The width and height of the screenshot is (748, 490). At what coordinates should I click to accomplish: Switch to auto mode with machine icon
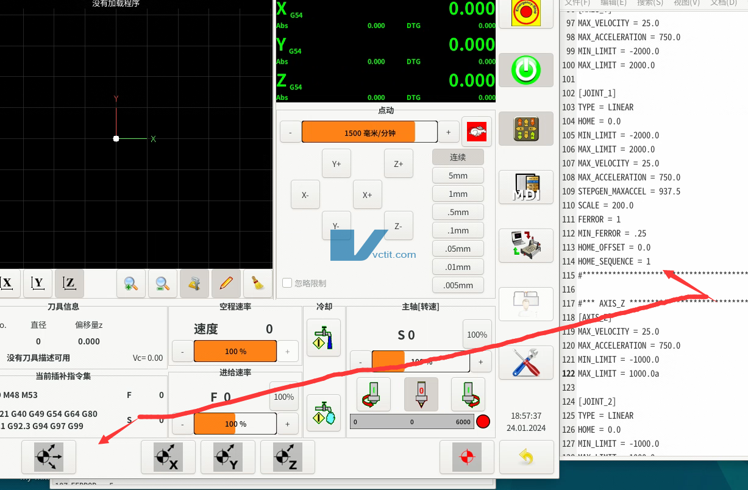tap(526, 246)
